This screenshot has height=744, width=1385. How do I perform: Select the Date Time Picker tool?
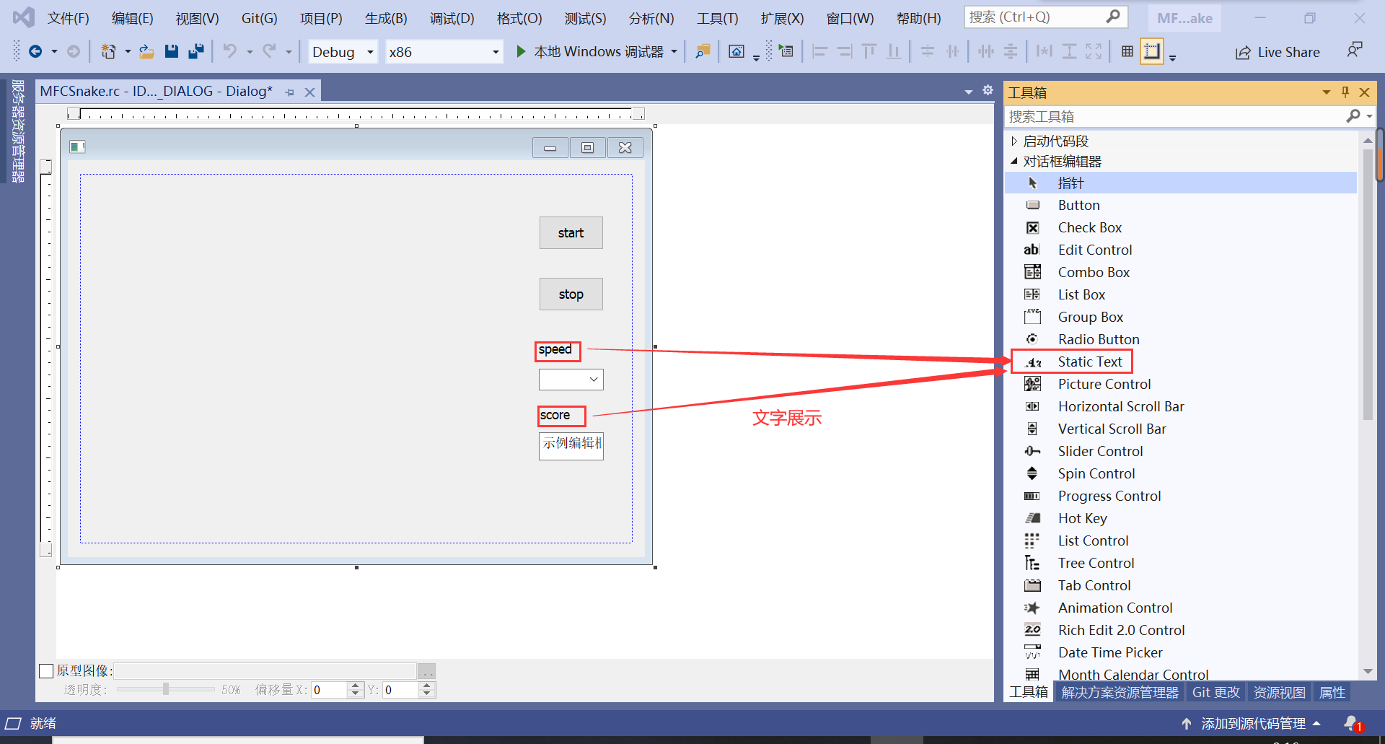[1180, 652]
